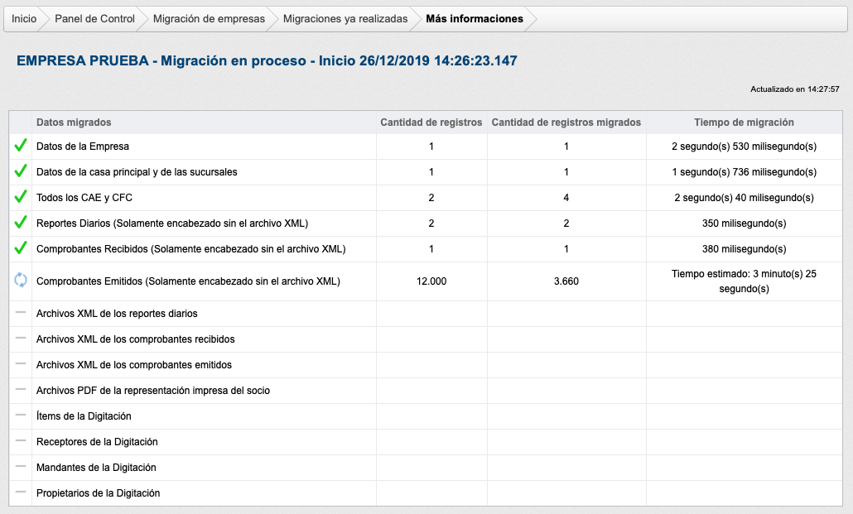This screenshot has width=853, height=514.
Task: Click the blue in-progress spinner for Comprobantes Emitidos
Action: pos(21,281)
